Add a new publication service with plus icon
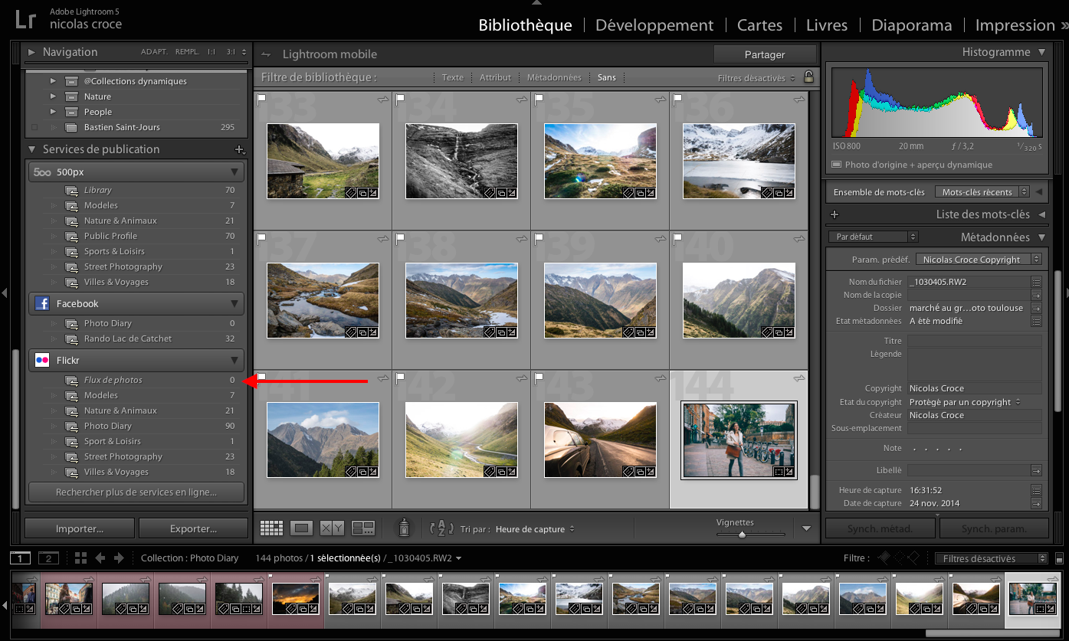 (239, 149)
